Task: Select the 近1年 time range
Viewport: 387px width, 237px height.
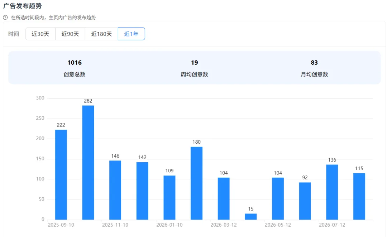Action: click(x=131, y=34)
